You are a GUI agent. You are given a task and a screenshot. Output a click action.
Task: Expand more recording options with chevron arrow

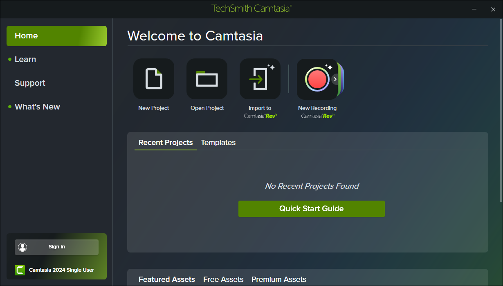coord(335,79)
